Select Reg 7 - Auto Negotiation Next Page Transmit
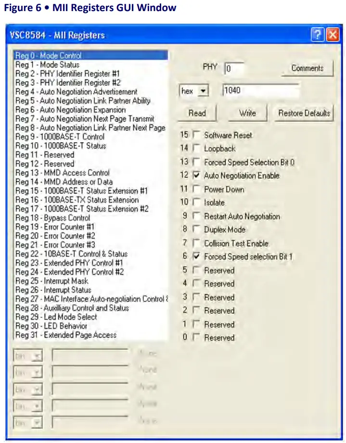The image size is (346, 443). (x=91, y=119)
